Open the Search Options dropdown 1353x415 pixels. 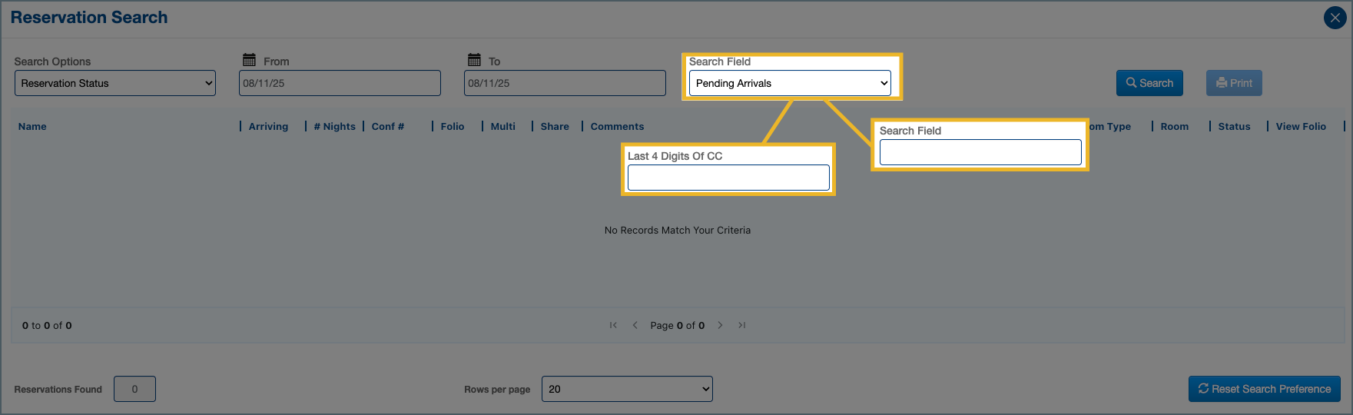(x=115, y=83)
